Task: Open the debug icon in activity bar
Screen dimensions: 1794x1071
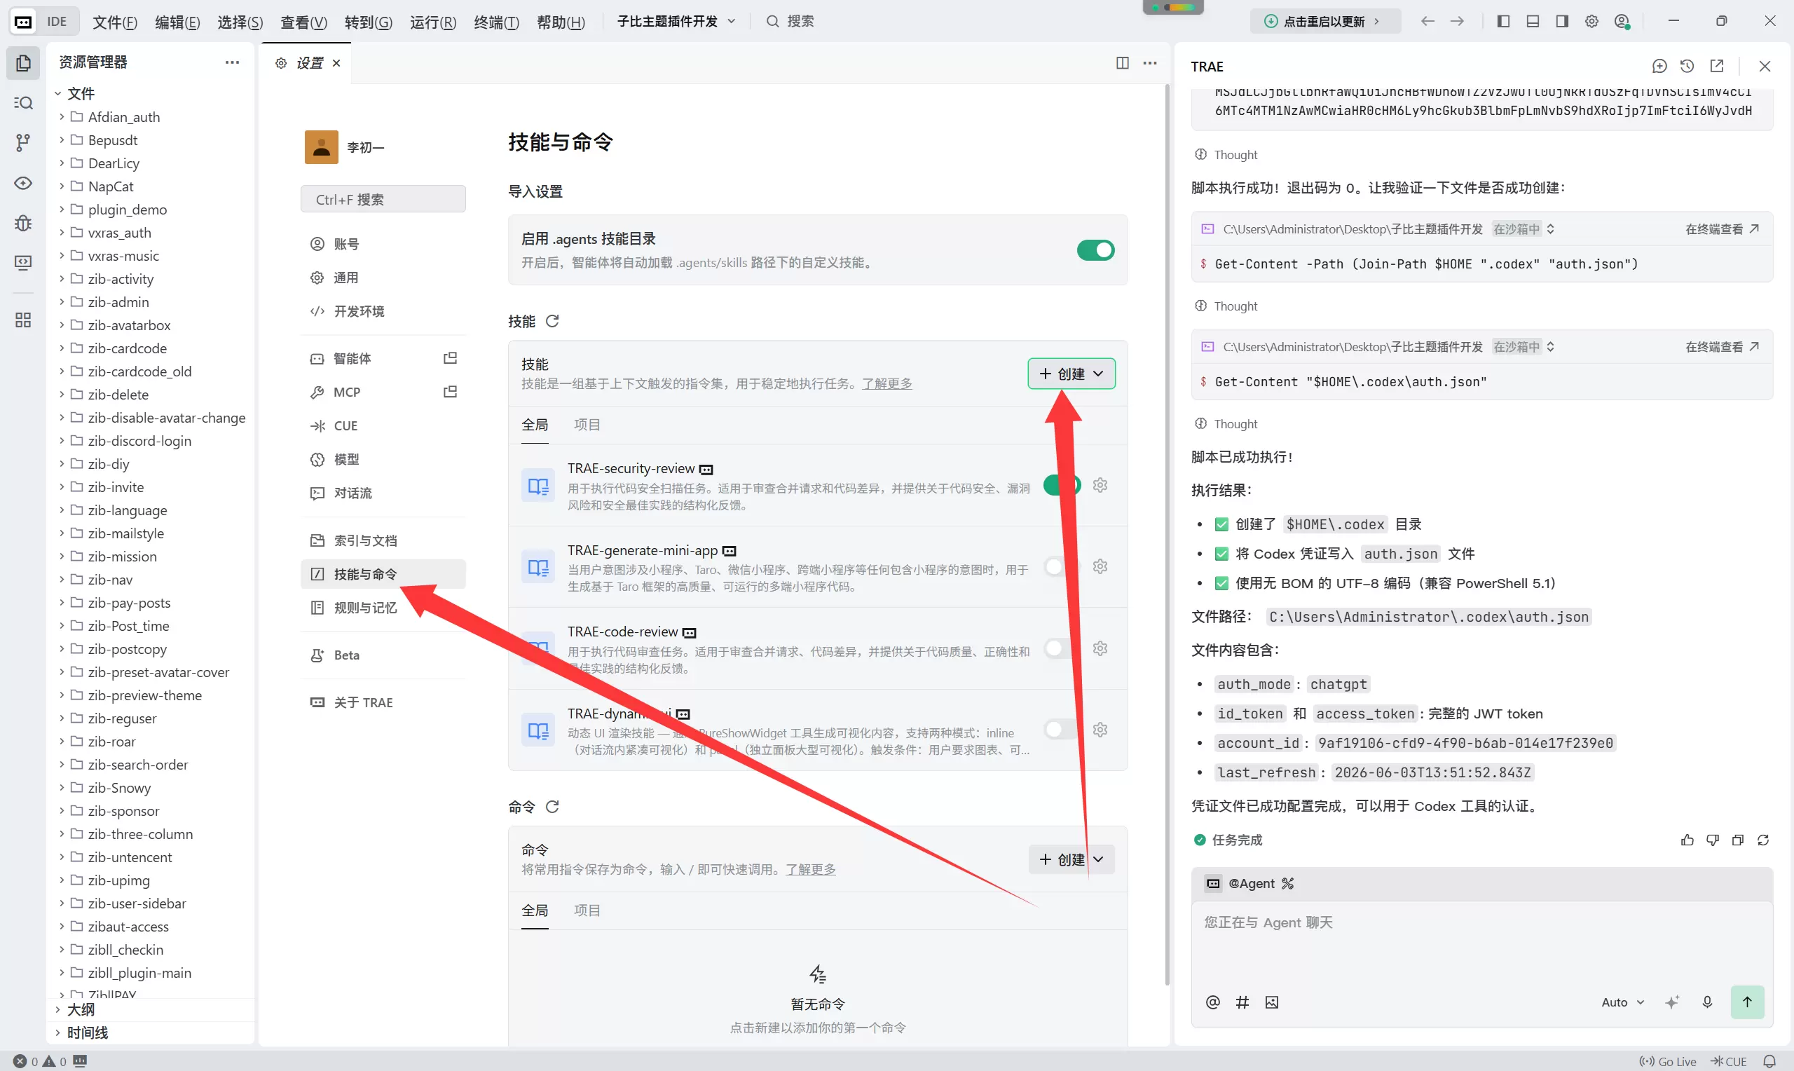Action: click(23, 223)
